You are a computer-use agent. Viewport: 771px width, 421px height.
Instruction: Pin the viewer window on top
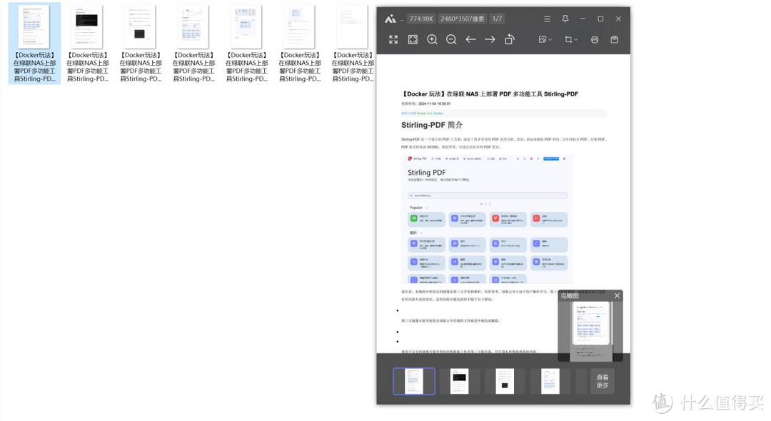point(565,19)
